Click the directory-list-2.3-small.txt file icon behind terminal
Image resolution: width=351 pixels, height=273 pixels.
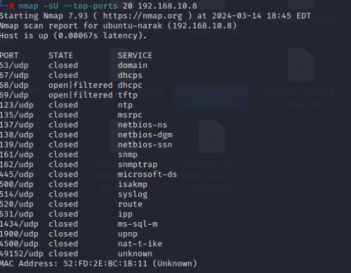coord(301,65)
